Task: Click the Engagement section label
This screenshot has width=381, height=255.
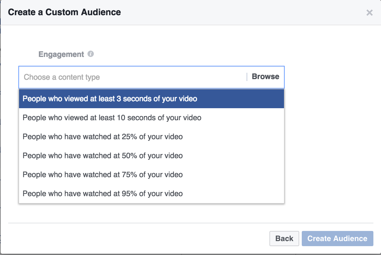Action: point(61,54)
